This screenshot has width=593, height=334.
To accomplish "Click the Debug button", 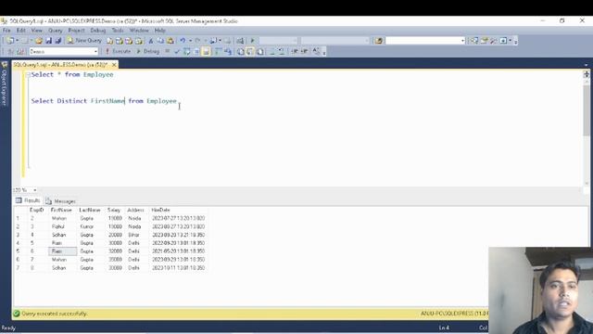I will point(148,52).
